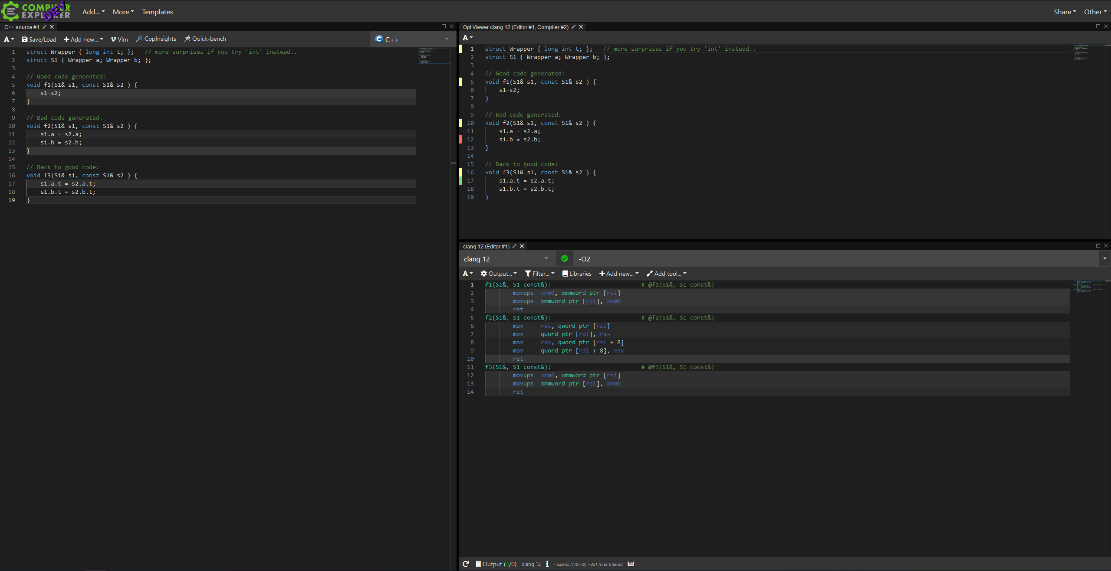The height and width of the screenshot is (571, 1111).
Task: Expand the Filter options dropdown
Action: (x=539, y=274)
